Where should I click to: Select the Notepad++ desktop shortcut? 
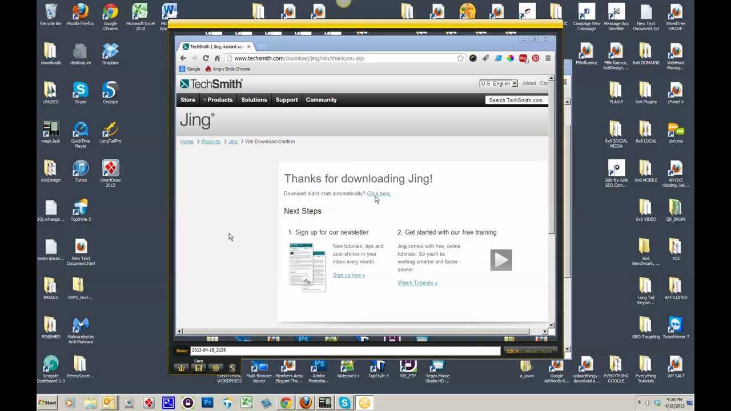pos(348,369)
